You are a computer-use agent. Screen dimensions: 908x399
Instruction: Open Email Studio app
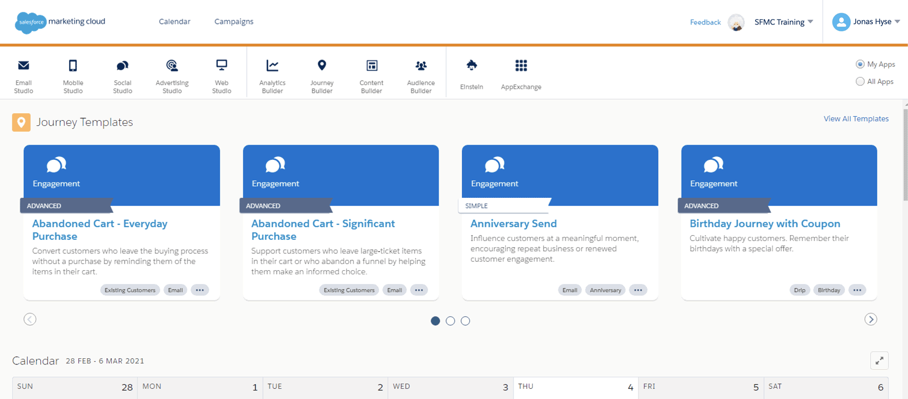point(23,75)
